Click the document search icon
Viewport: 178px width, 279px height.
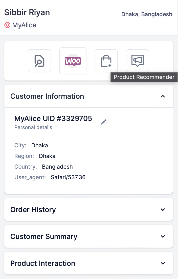coord(39,61)
